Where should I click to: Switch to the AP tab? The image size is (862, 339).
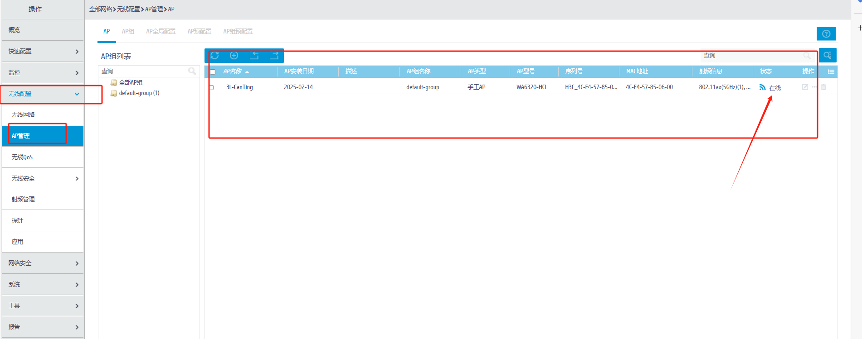(107, 31)
